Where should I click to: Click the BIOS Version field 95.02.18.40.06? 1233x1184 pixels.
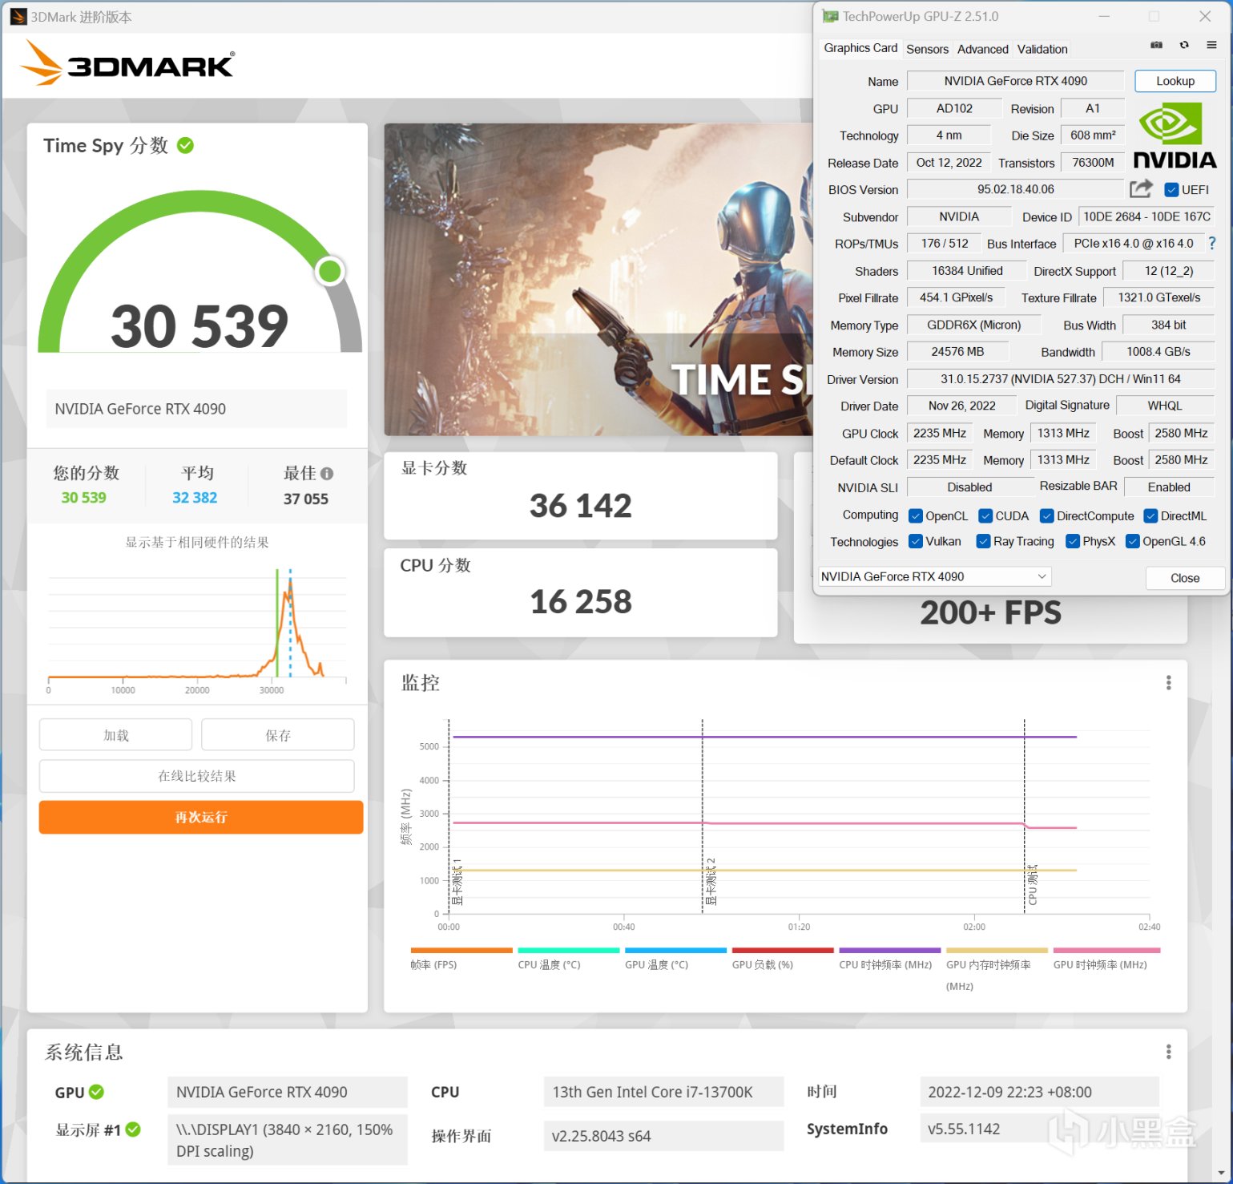coord(1015,190)
